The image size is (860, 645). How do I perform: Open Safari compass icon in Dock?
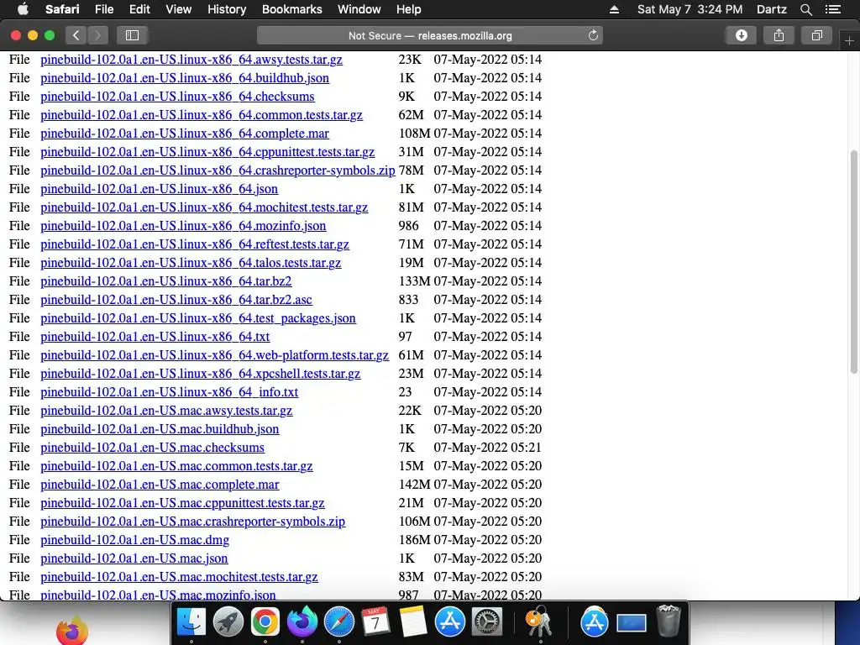tap(339, 622)
